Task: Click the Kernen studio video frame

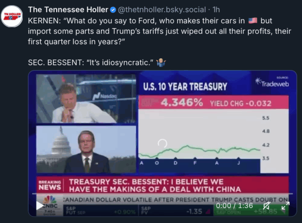Action: 86,98
